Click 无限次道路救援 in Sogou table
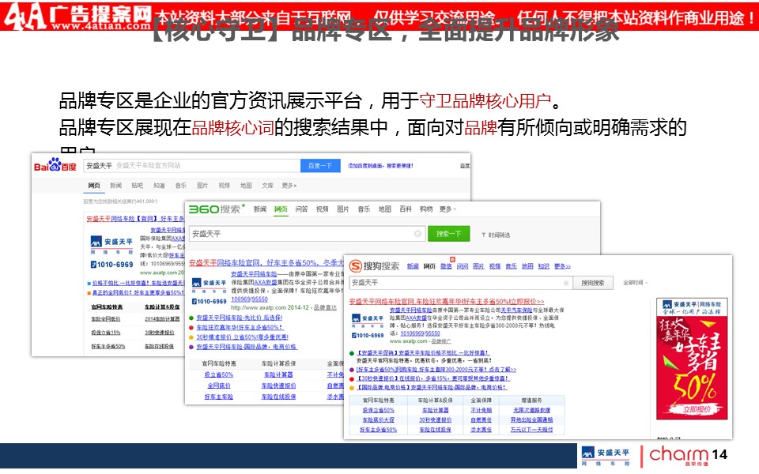 coord(531,410)
